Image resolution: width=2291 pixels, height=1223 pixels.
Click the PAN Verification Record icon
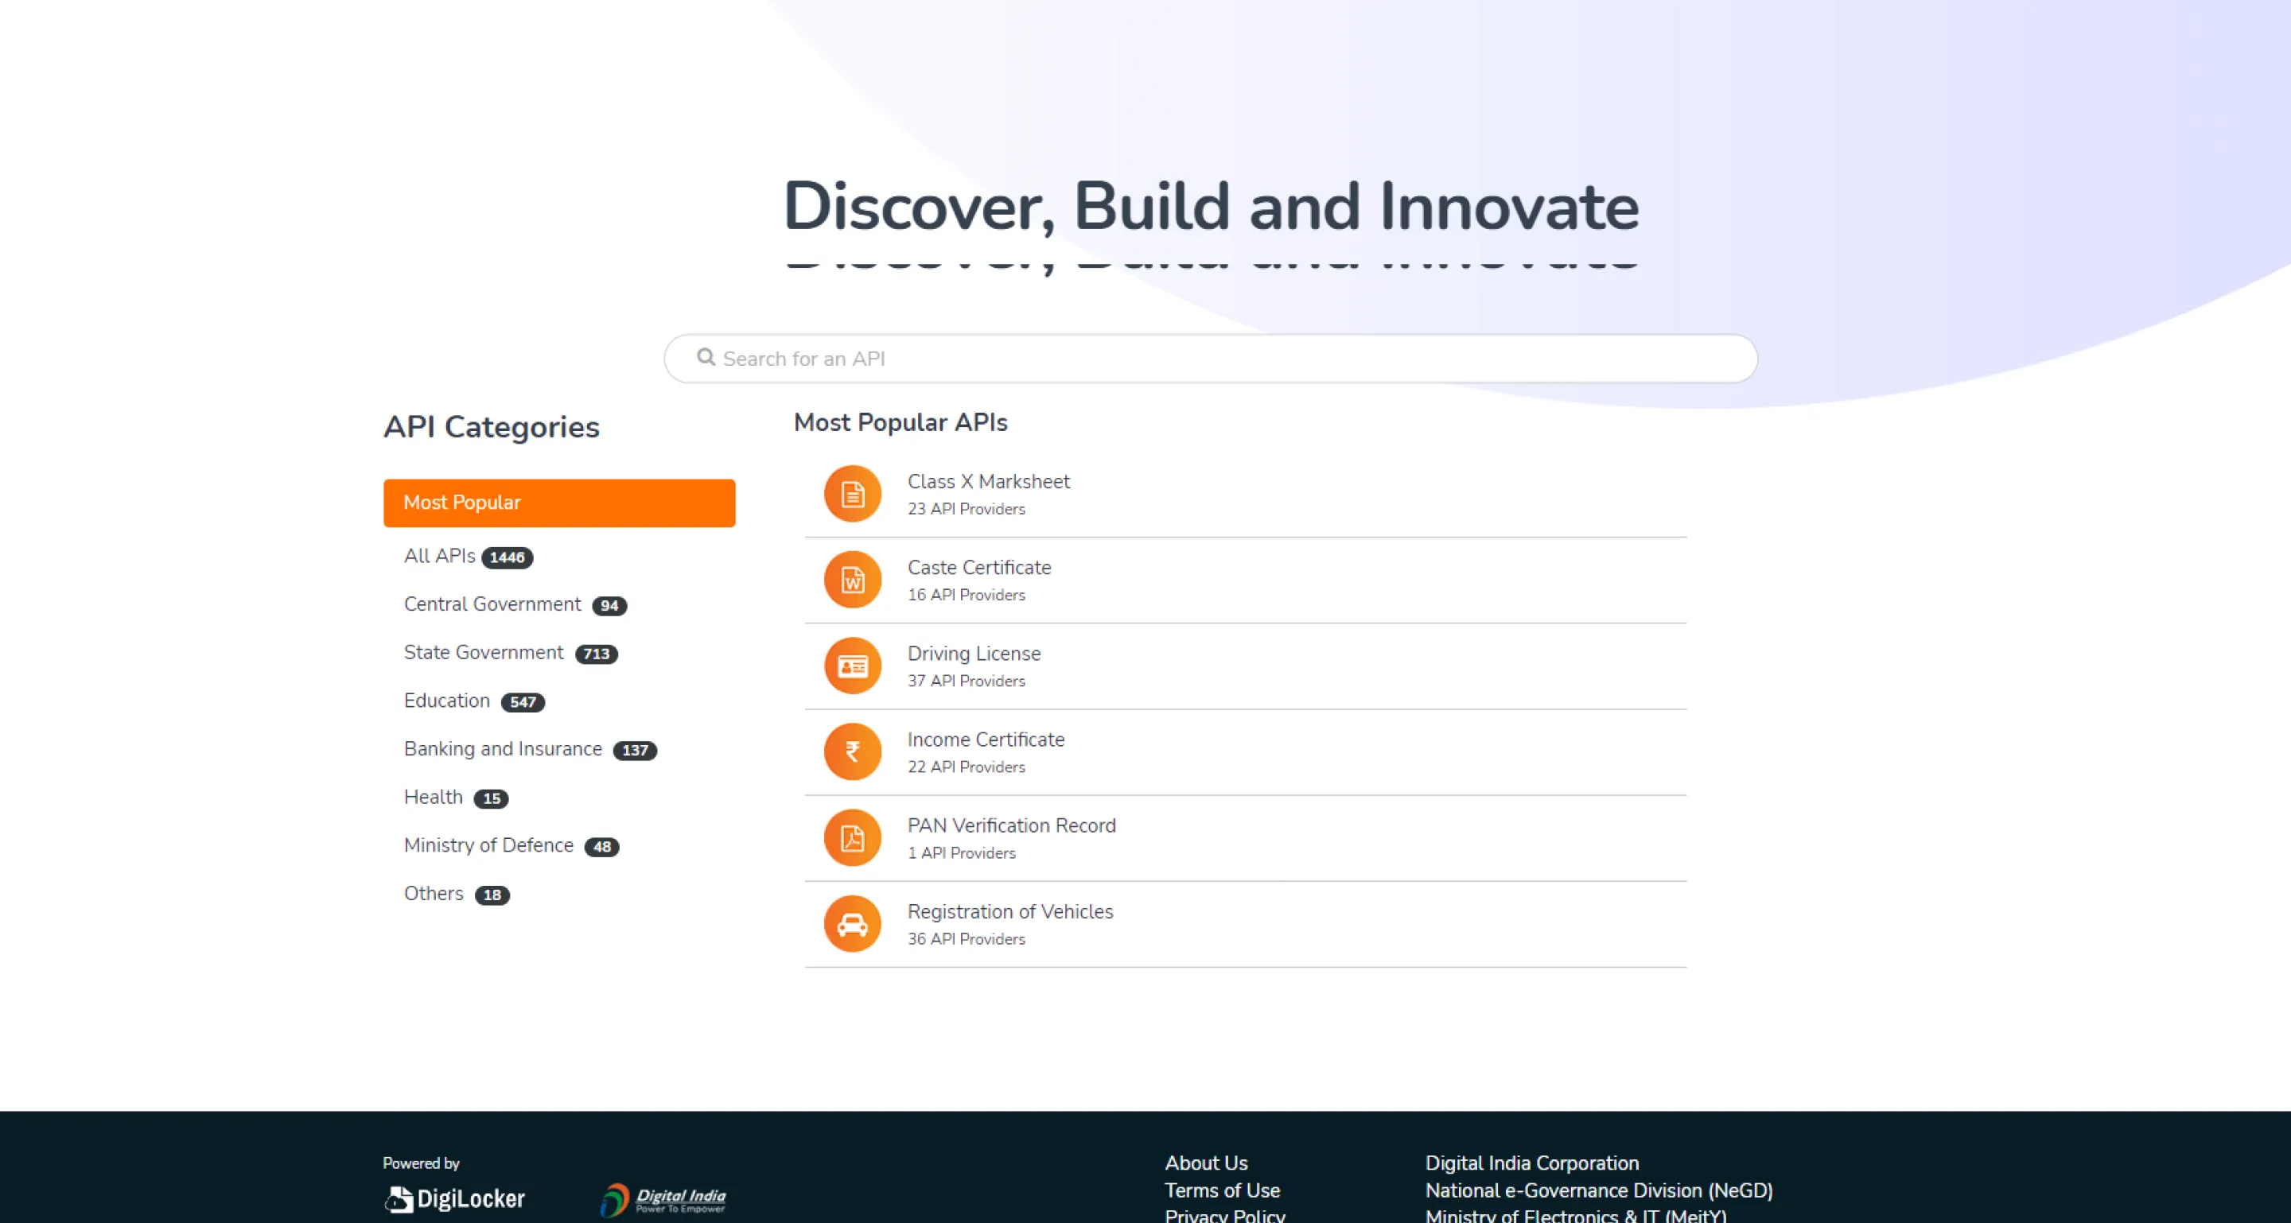click(x=852, y=837)
